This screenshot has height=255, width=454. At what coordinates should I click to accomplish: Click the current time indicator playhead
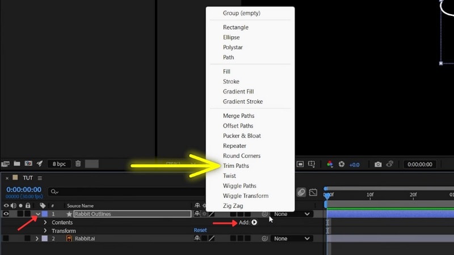point(327,195)
